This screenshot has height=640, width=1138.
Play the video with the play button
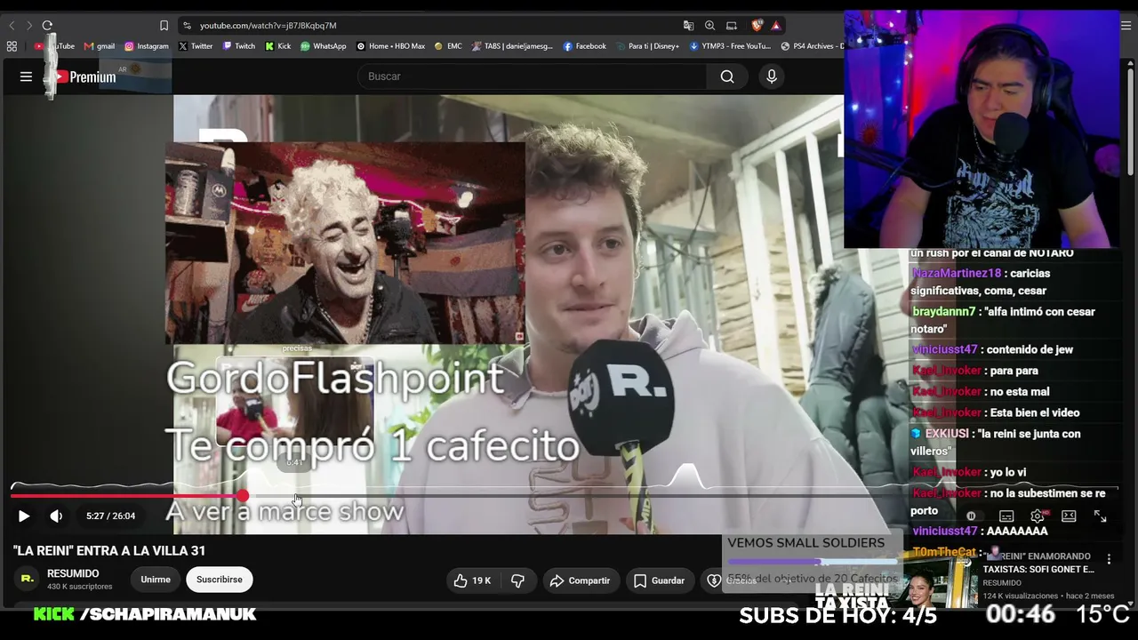click(x=24, y=516)
